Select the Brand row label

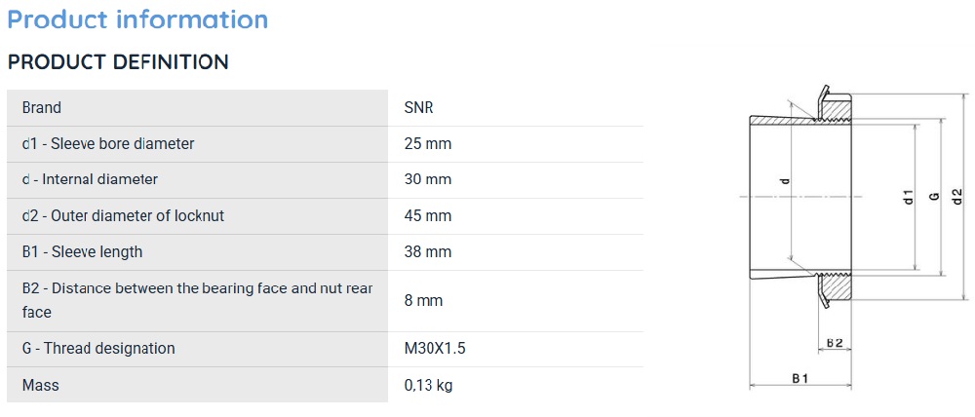[x=42, y=107]
